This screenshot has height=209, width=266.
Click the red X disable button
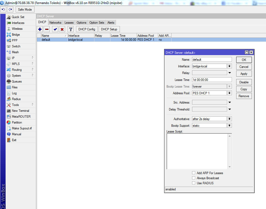[x=62, y=29]
